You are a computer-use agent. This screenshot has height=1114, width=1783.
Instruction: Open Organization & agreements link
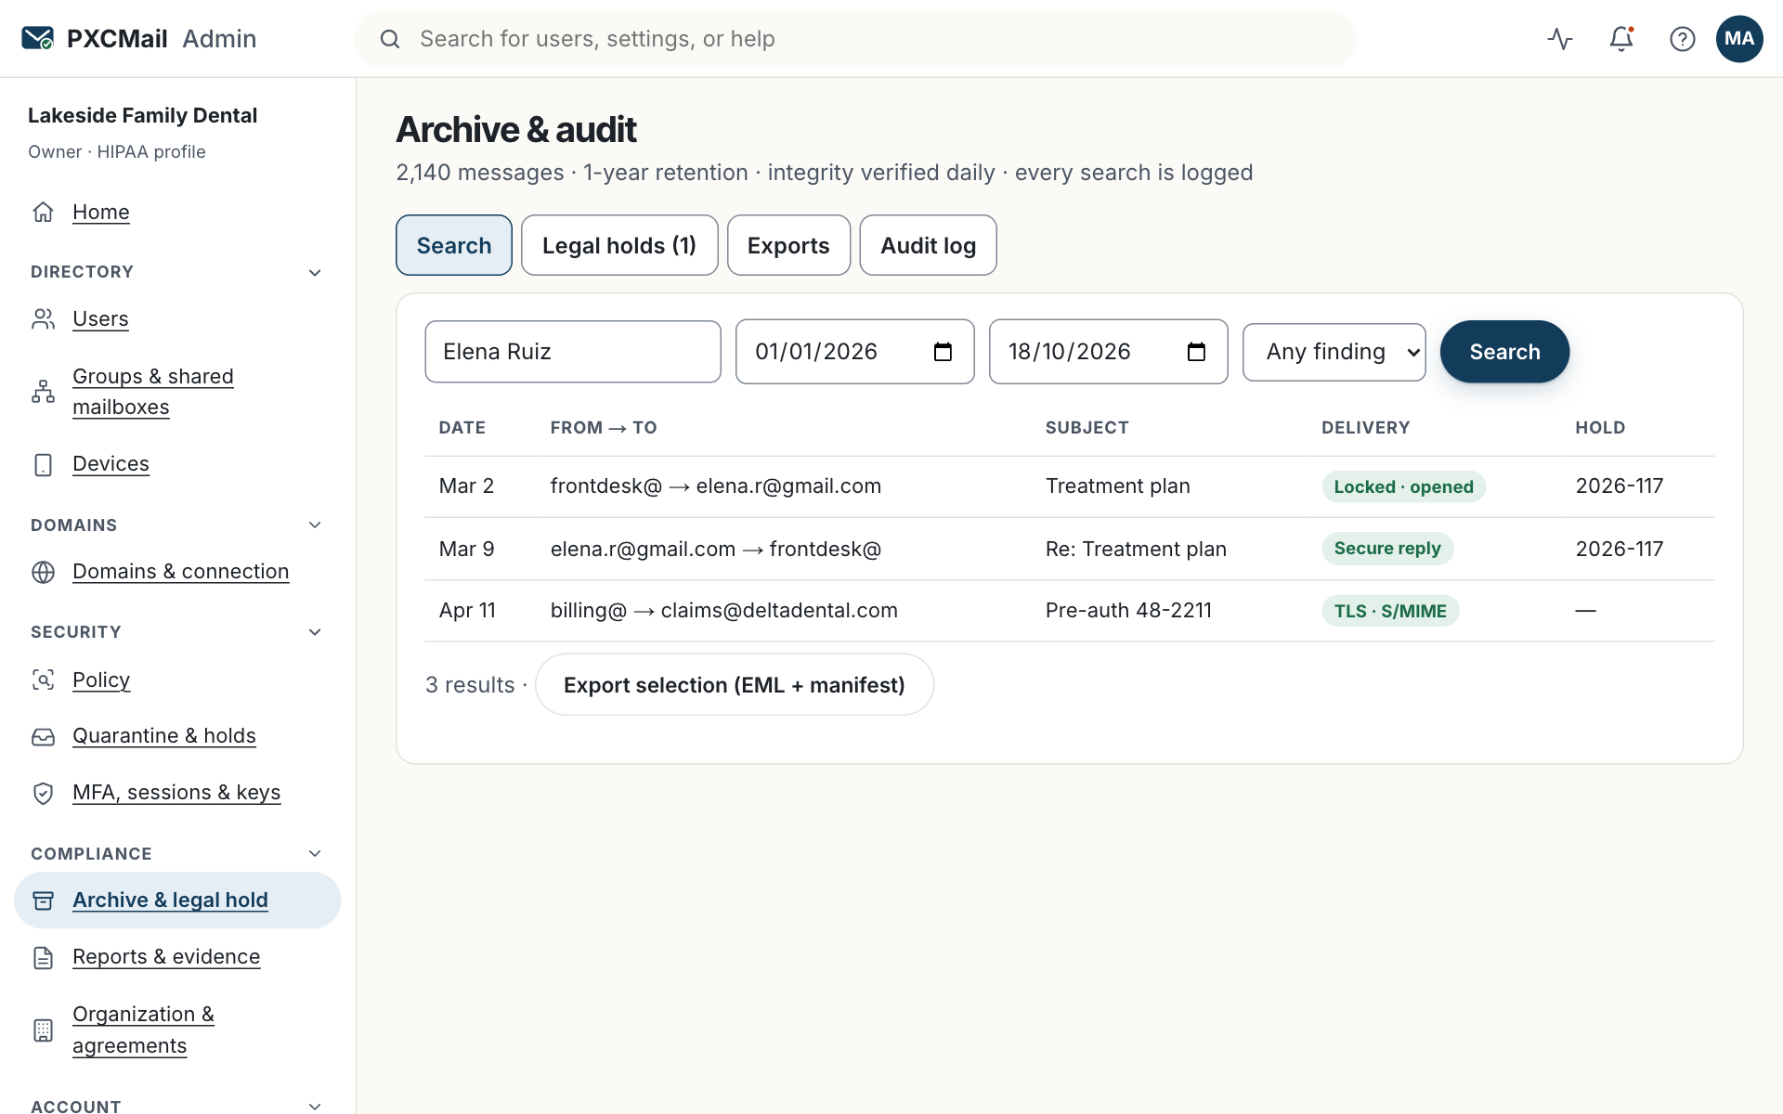point(143,1030)
